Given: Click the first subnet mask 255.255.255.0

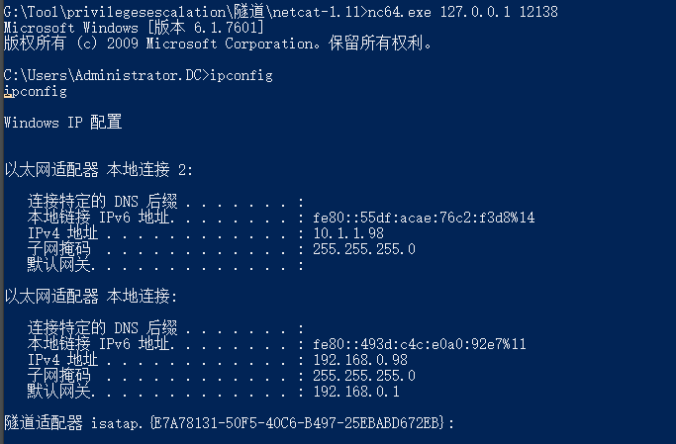Looking at the screenshot, I should coord(364,249).
